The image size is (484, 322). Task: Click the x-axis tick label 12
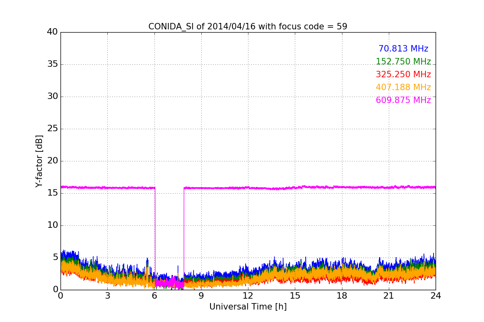pyautogui.click(x=248, y=296)
